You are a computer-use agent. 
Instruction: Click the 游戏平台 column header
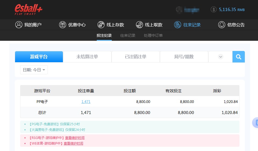tap(42, 91)
